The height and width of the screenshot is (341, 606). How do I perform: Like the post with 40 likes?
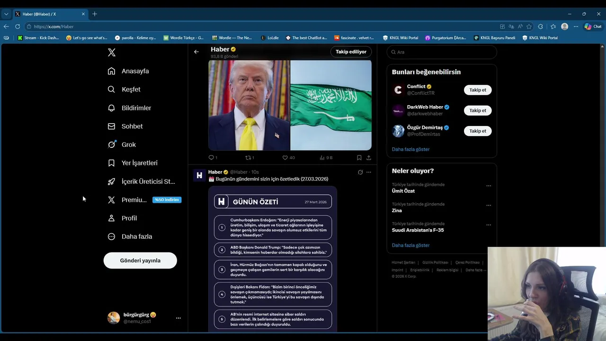point(288,158)
